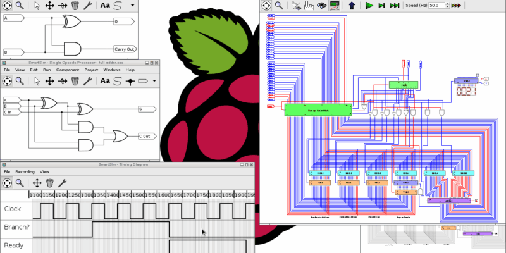Toggle the pin/tag component tool in full adder window
This screenshot has width=506, height=253.
(130, 81)
